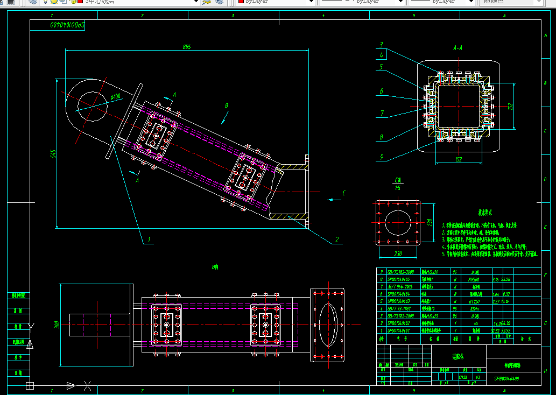
Task: Select the B viewing direction arrow label
Action: pyautogui.click(x=226, y=105)
